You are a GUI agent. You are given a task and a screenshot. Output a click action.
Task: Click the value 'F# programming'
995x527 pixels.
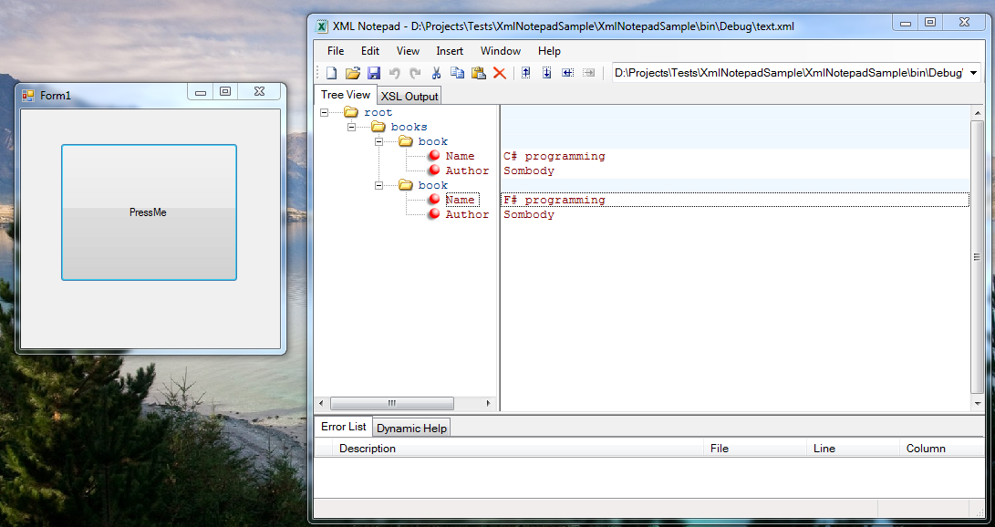pyautogui.click(x=555, y=200)
